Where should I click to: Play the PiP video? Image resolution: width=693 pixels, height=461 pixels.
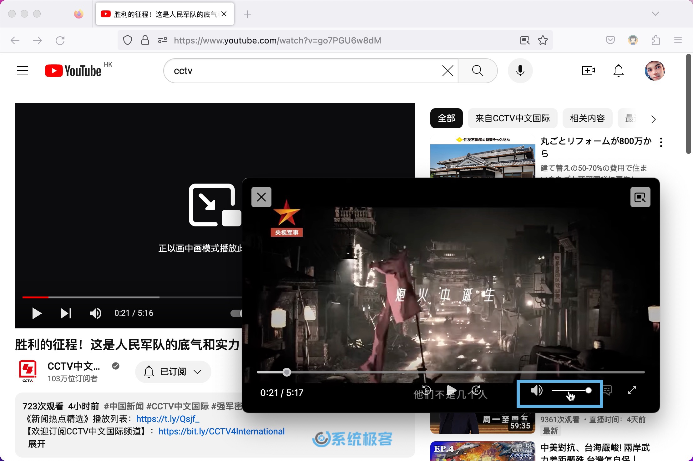coord(451,390)
